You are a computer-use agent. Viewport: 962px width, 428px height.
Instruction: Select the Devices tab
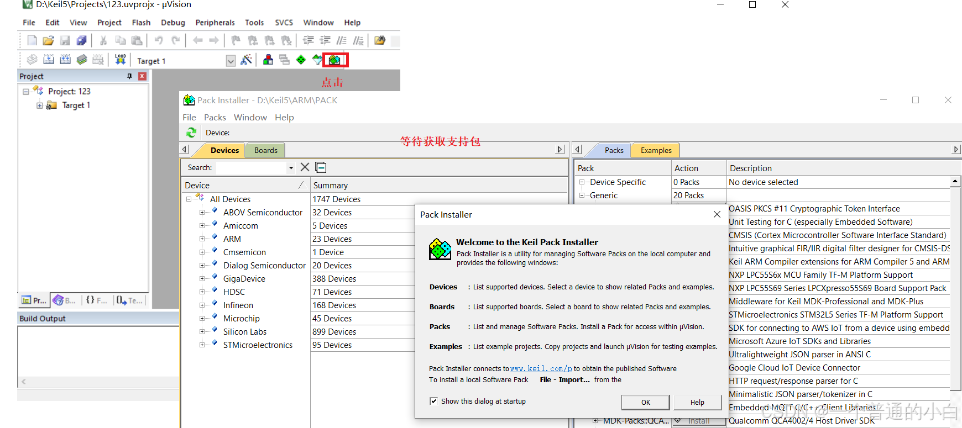[224, 150]
